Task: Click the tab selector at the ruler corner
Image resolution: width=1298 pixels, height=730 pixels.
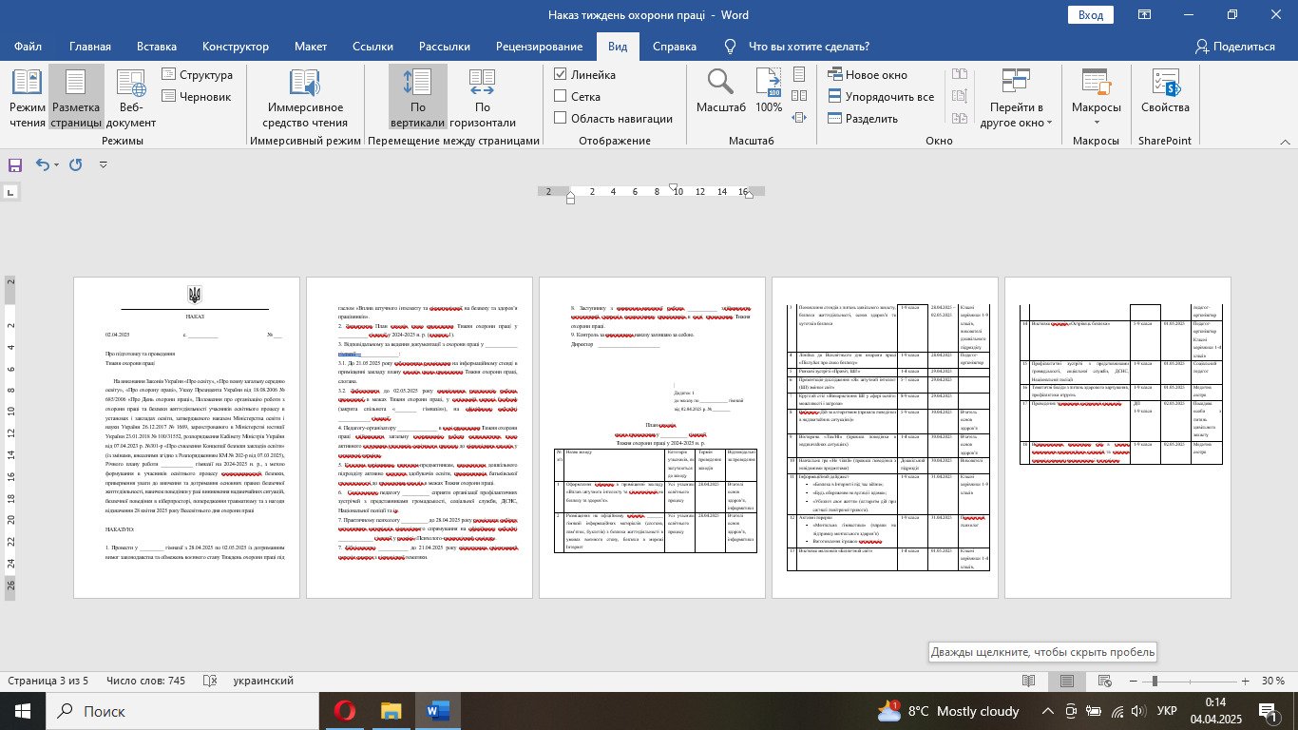Action: (10, 193)
